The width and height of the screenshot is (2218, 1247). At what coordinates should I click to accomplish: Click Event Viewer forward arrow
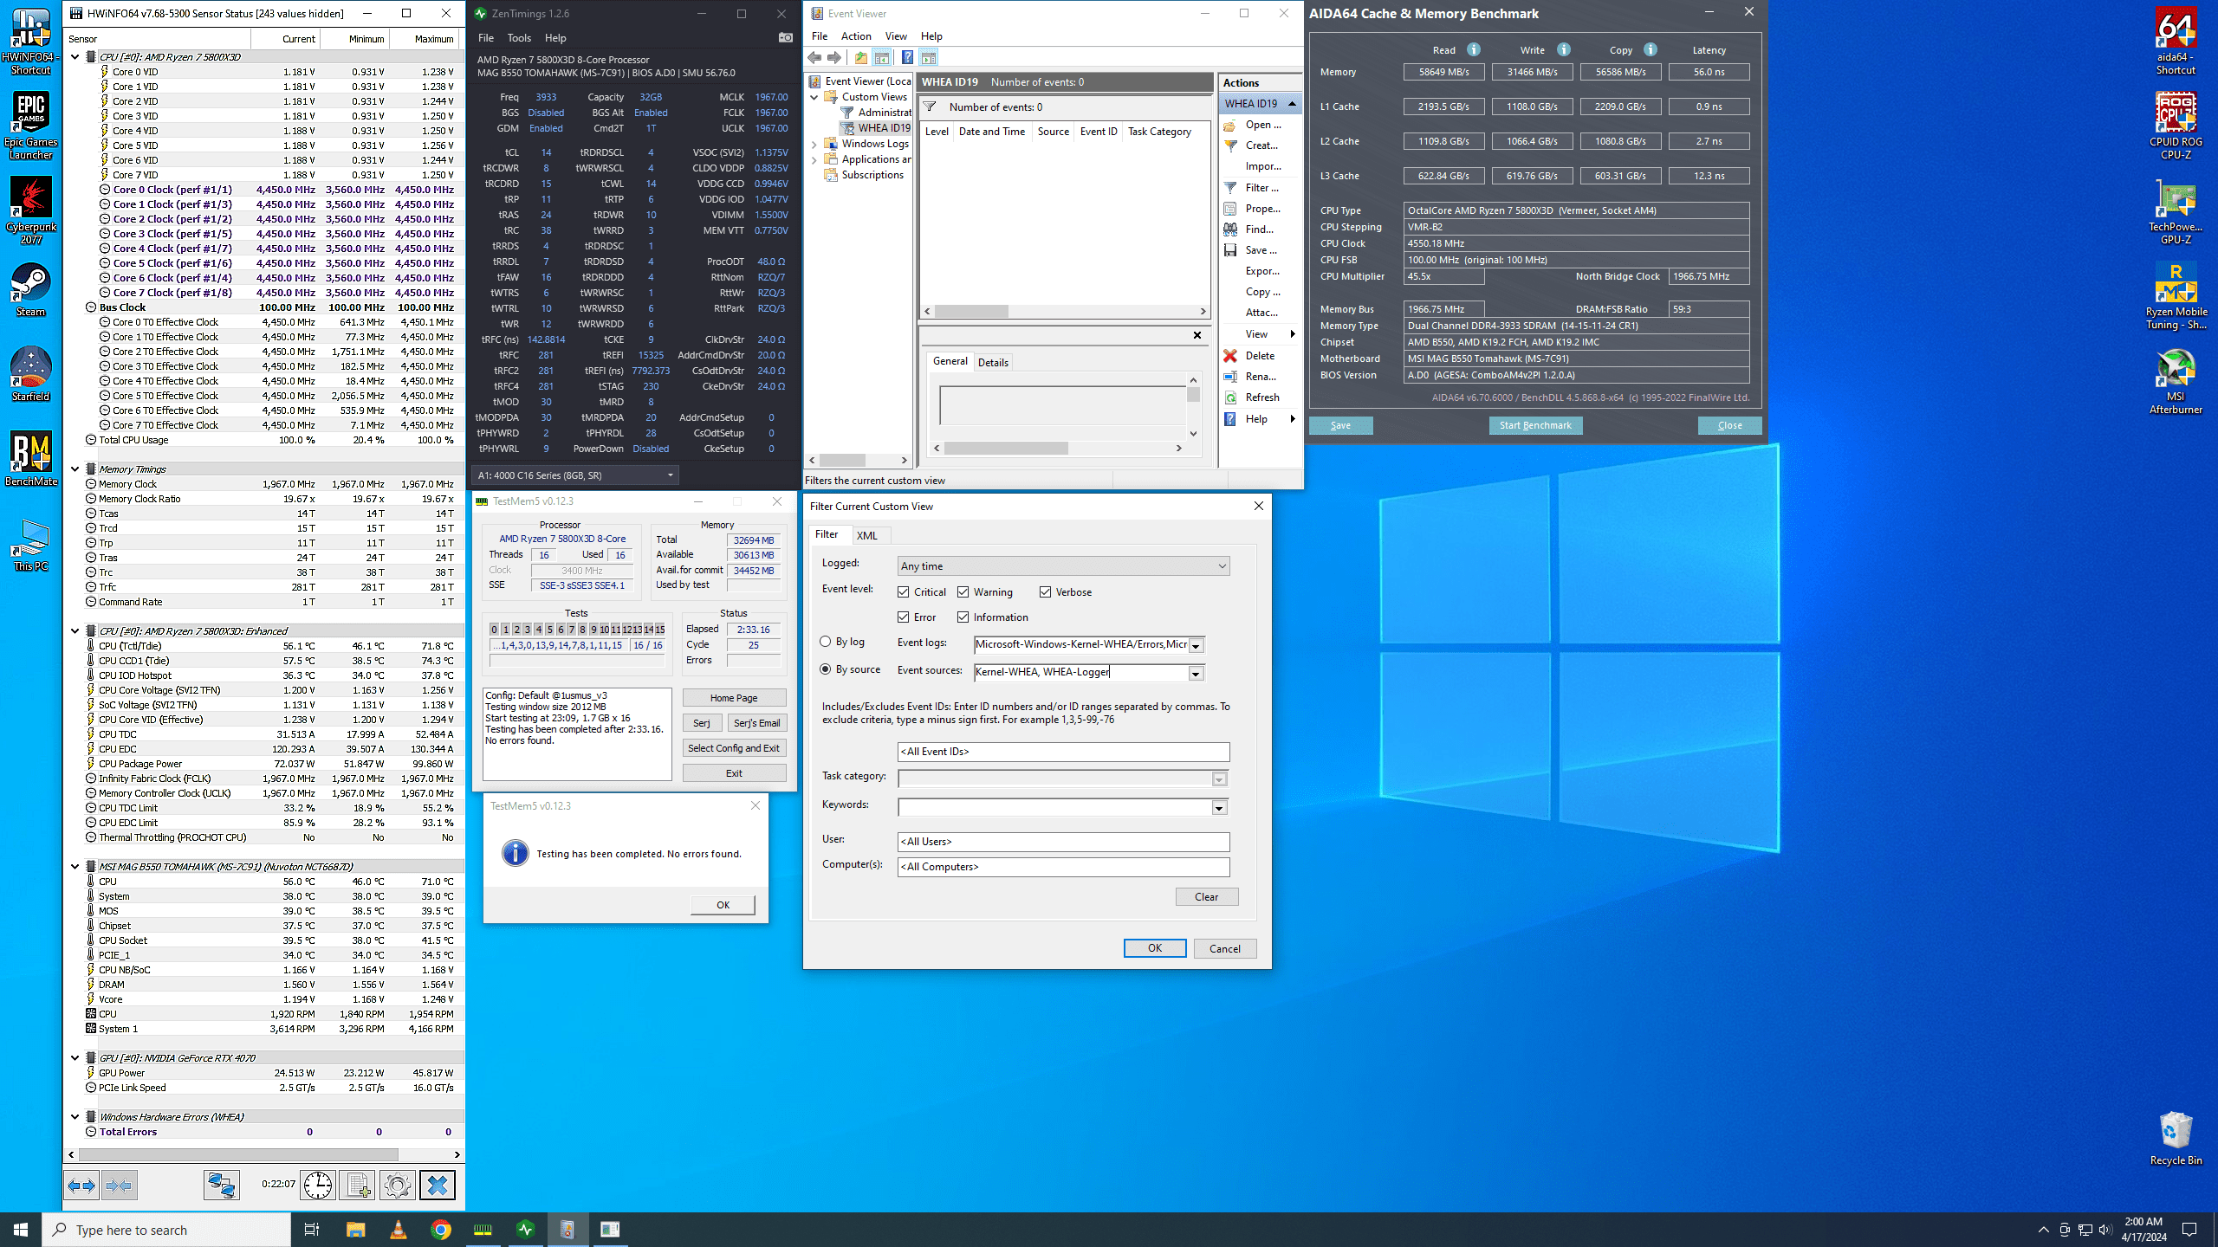(834, 57)
